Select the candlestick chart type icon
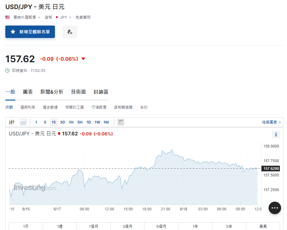Viewport: 287px width, 230px height. pyautogui.click(x=12, y=122)
